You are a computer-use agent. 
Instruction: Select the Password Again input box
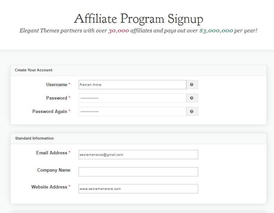132,111
